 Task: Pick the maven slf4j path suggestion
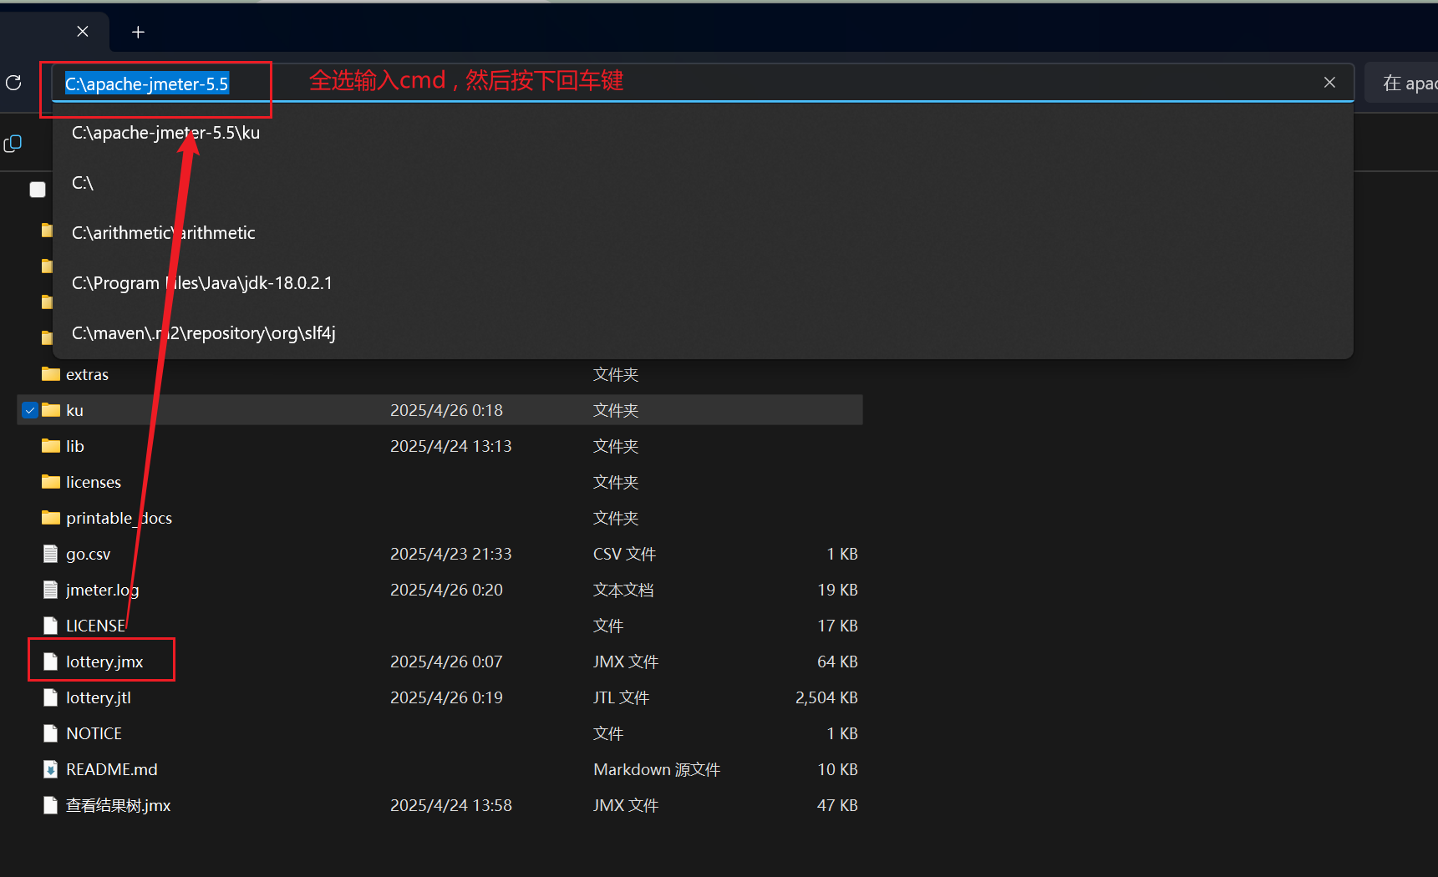tap(702, 333)
